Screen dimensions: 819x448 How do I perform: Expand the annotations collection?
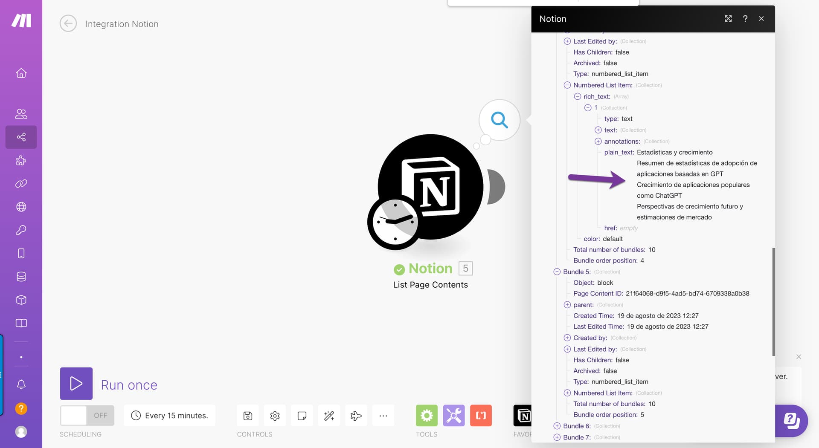[598, 142]
